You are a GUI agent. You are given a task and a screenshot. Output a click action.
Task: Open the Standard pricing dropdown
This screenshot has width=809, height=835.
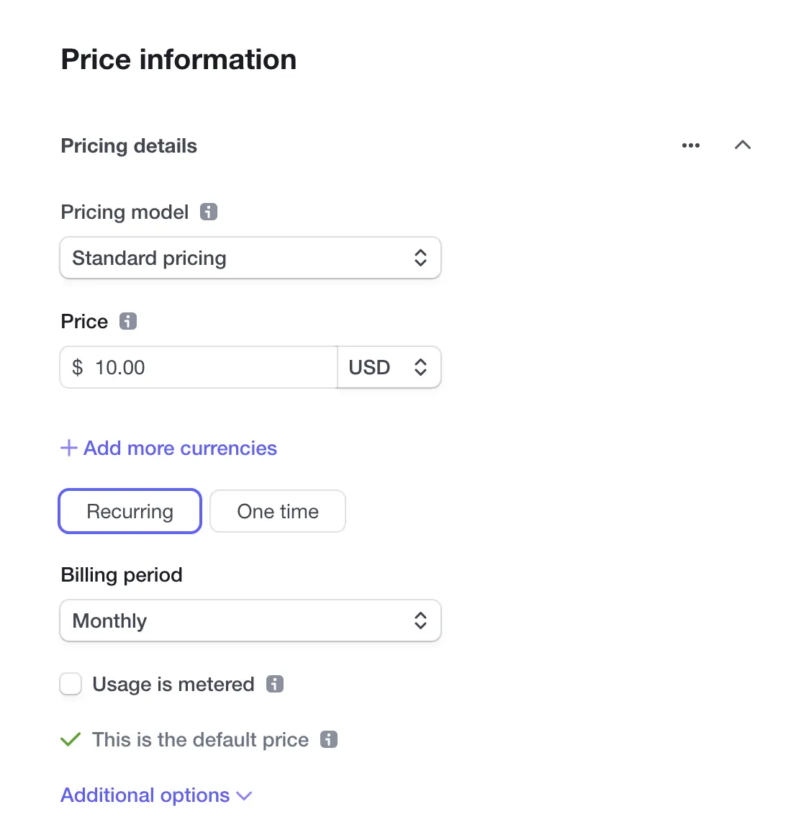click(x=250, y=258)
